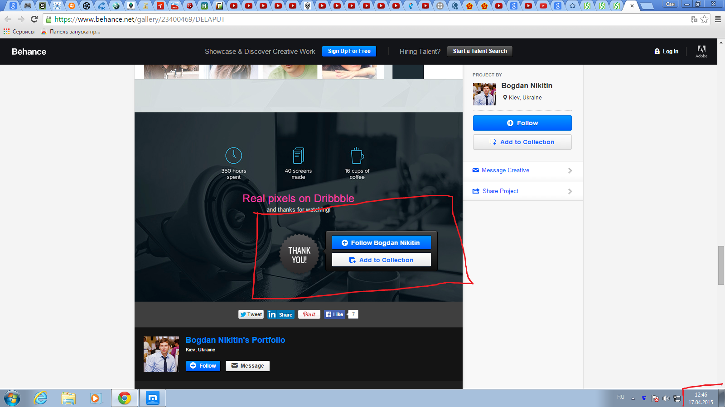Click Follow Bogdan Nikitin button

(381, 243)
